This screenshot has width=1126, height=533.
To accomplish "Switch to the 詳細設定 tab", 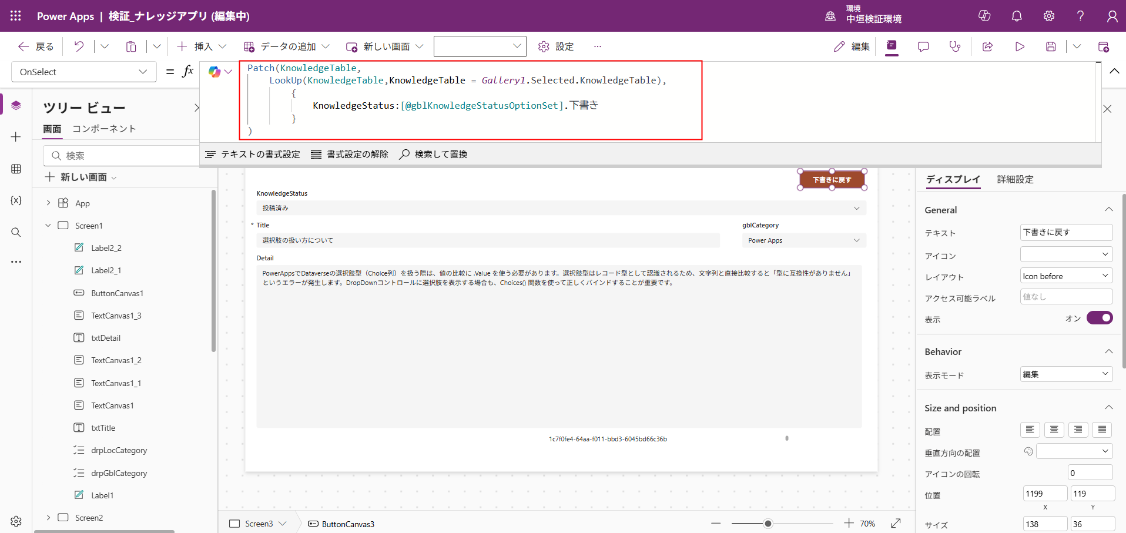I will [1015, 179].
